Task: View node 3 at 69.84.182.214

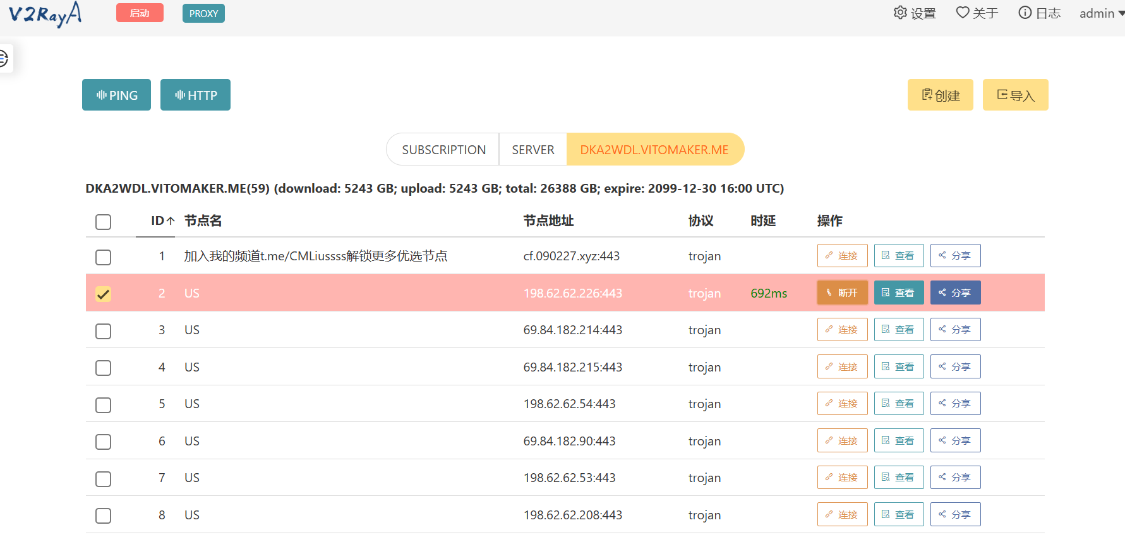Action: [x=898, y=329]
